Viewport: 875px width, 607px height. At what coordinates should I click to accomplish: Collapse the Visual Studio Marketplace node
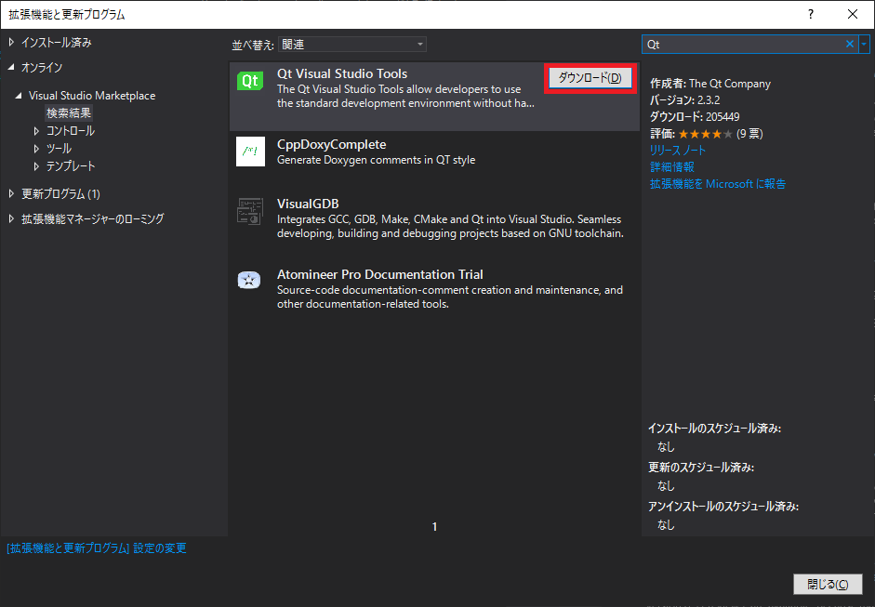click(19, 96)
